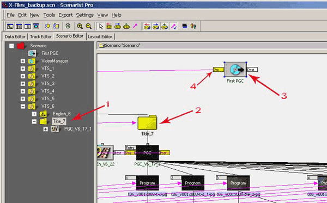This screenshot has height=203, width=327.
Task: Select Program node numbered 2
Action: [x=193, y=183]
